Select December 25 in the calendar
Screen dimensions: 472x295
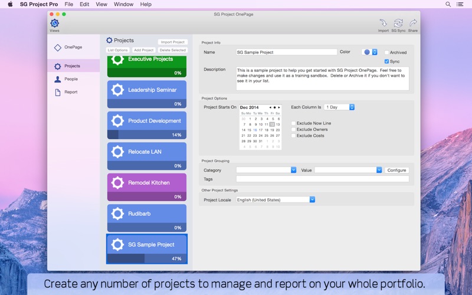(267, 136)
